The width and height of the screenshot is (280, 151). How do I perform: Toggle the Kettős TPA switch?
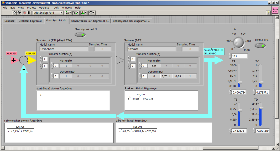[x=261, y=46]
